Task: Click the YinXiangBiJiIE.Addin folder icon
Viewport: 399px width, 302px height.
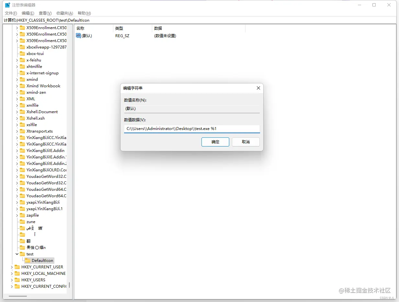Action: (22, 151)
